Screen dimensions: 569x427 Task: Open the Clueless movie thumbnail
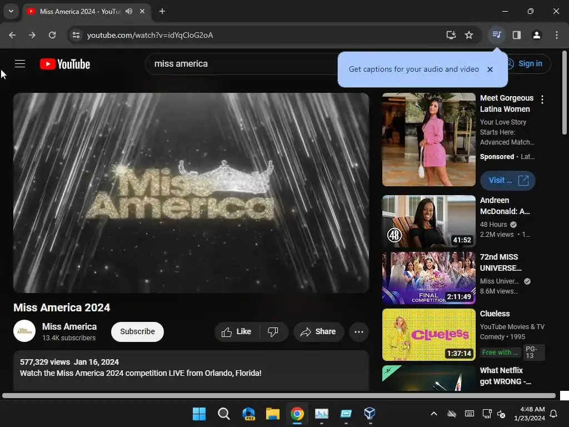point(428,334)
